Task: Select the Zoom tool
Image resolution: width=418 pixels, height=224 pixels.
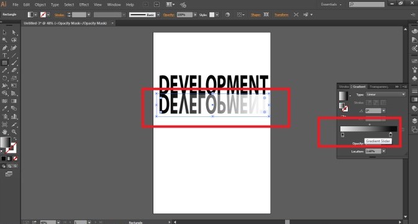Action: point(14,132)
